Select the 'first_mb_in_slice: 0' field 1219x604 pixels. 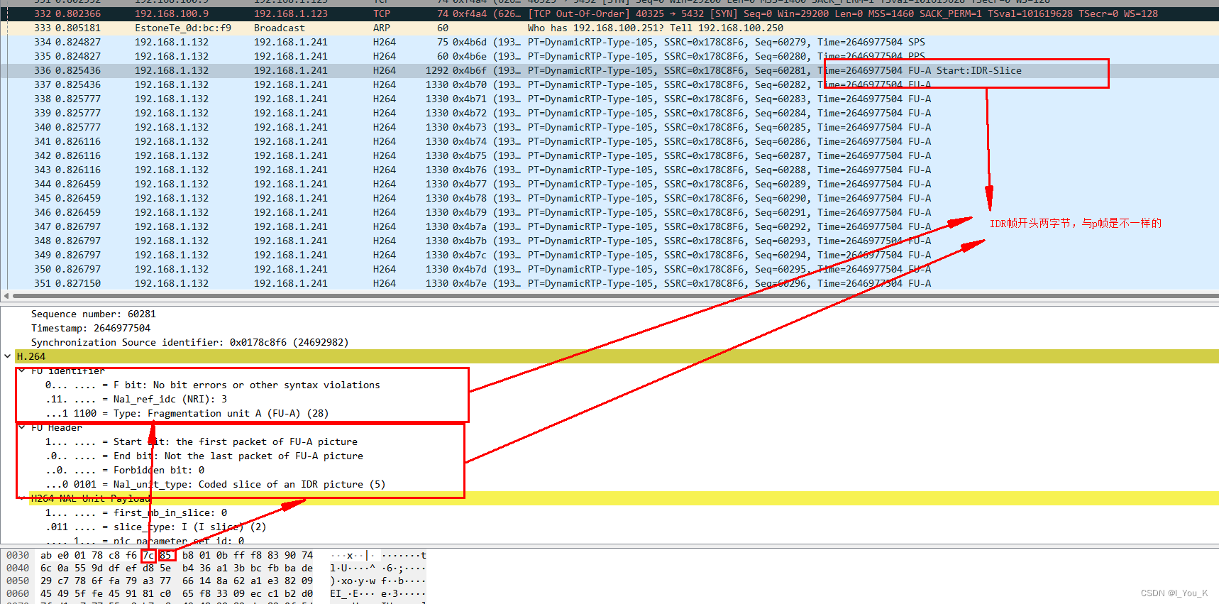(x=136, y=512)
